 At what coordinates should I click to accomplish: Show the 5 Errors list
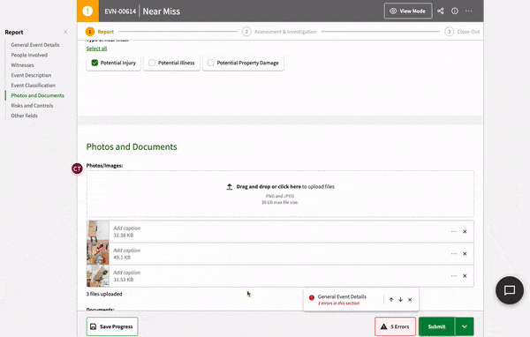coord(395,326)
